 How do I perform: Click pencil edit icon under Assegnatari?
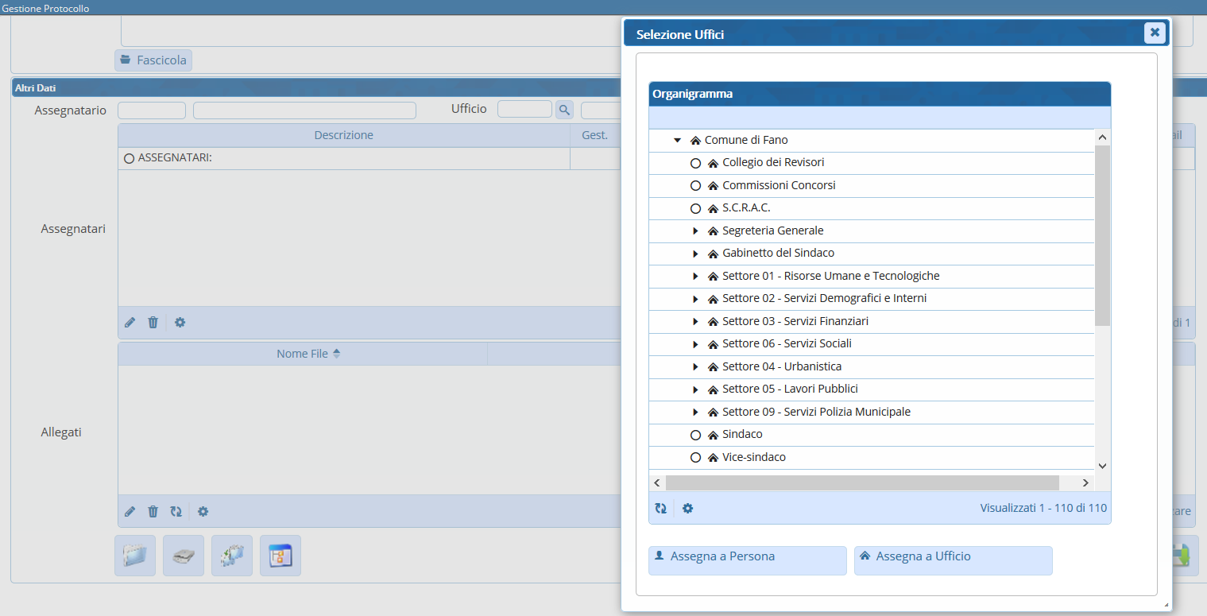[x=130, y=323]
